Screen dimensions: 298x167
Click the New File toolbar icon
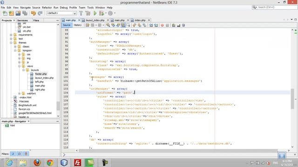pos(5,13)
